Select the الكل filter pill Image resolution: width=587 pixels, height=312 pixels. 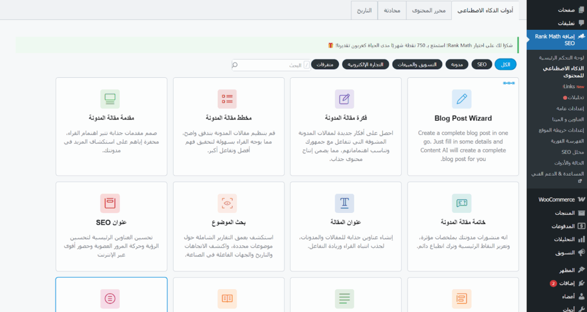(506, 65)
